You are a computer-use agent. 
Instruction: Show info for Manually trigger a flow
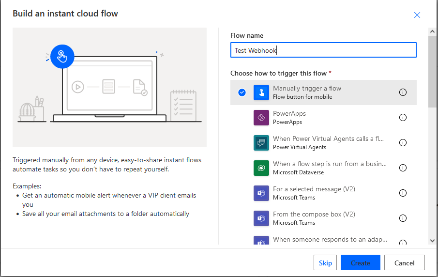pos(403,92)
